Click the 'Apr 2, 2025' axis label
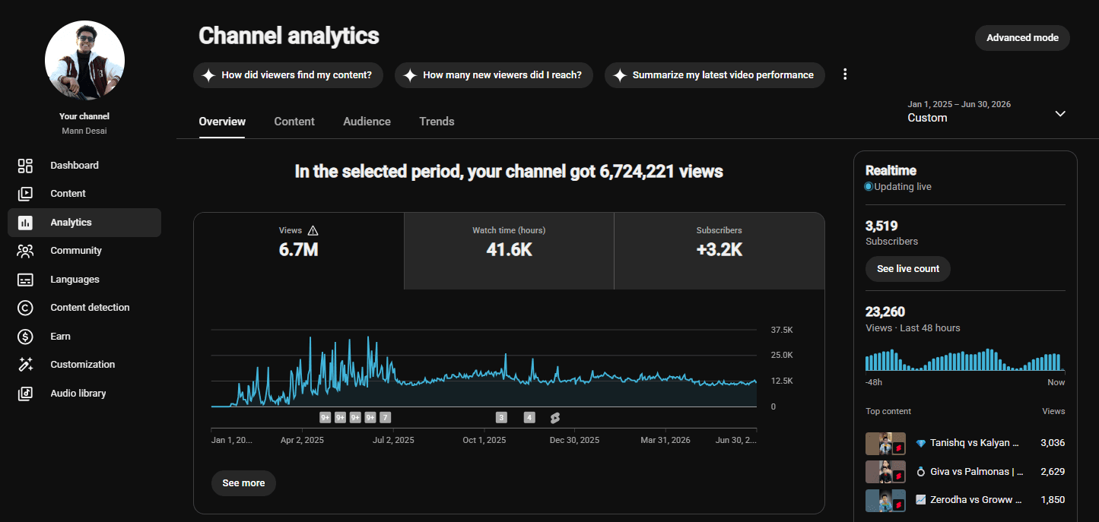Viewport: 1099px width, 522px height. click(x=302, y=440)
